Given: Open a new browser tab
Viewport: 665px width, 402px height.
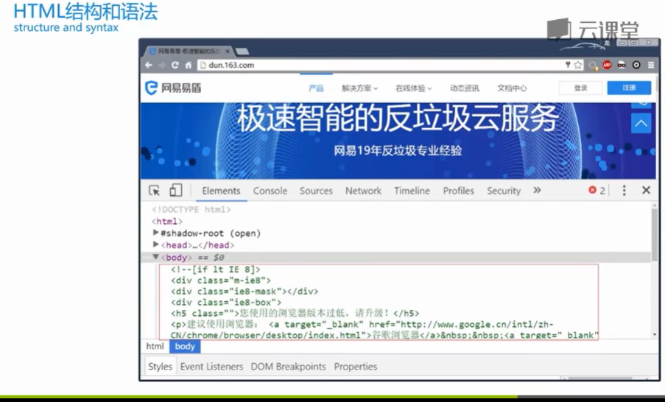Looking at the screenshot, I should coord(242,52).
